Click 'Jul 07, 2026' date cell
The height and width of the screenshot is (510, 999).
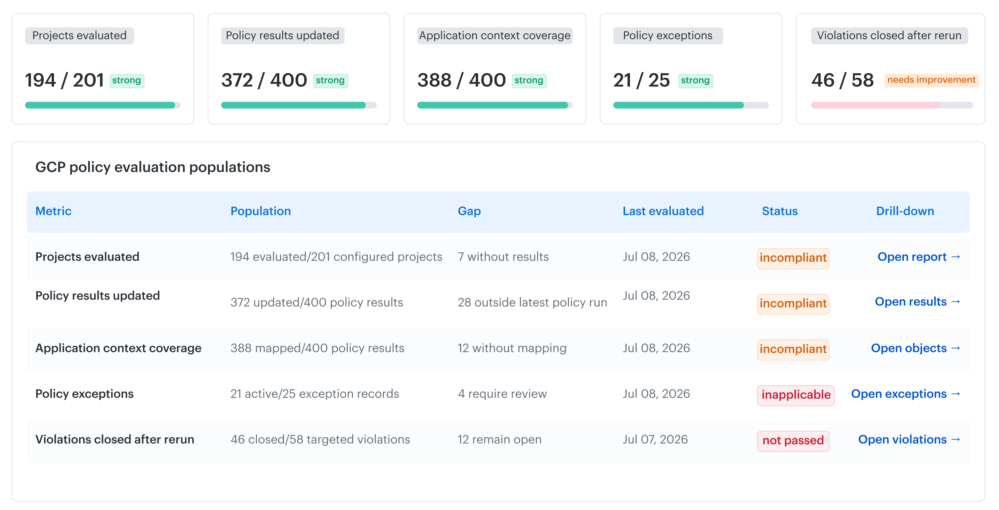point(655,439)
